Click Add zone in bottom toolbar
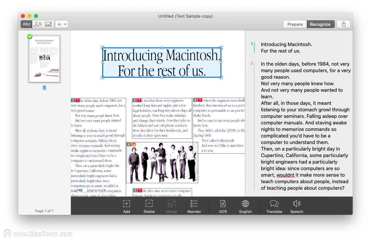371x239 pixels. [x=127, y=207]
